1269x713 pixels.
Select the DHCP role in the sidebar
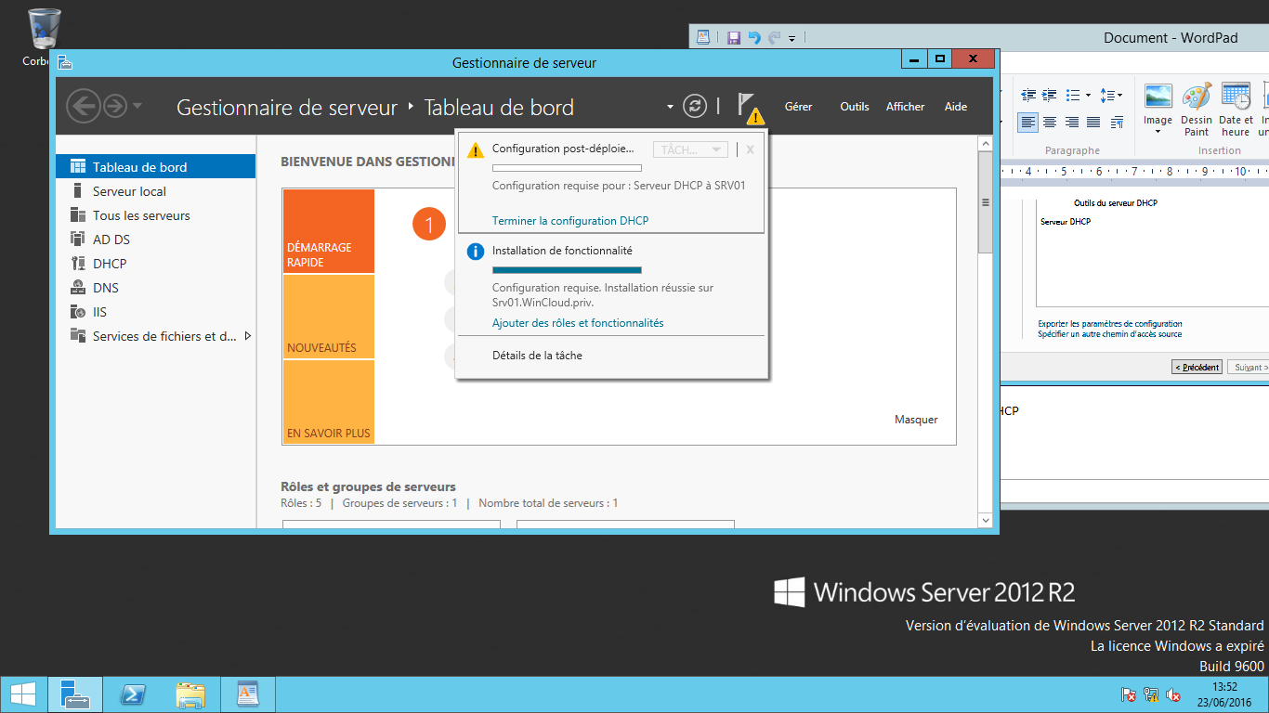point(155,264)
